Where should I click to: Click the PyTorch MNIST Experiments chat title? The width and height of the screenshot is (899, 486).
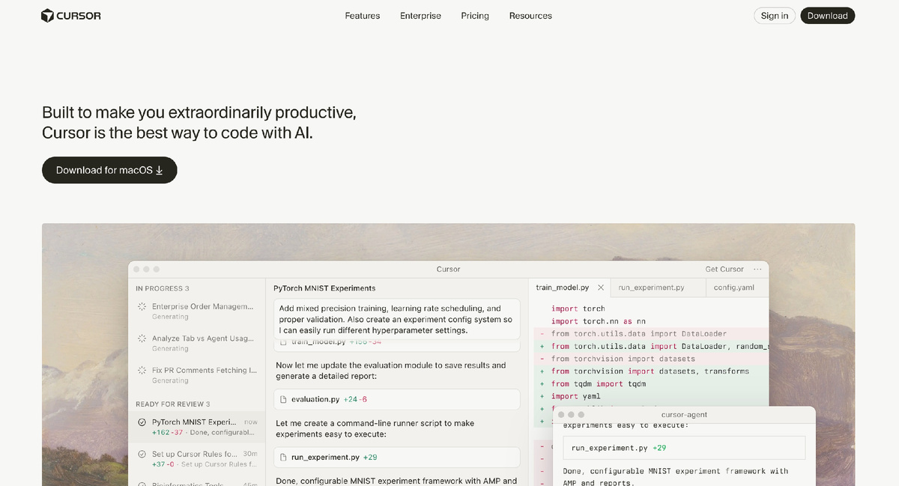(x=324, y=288)
